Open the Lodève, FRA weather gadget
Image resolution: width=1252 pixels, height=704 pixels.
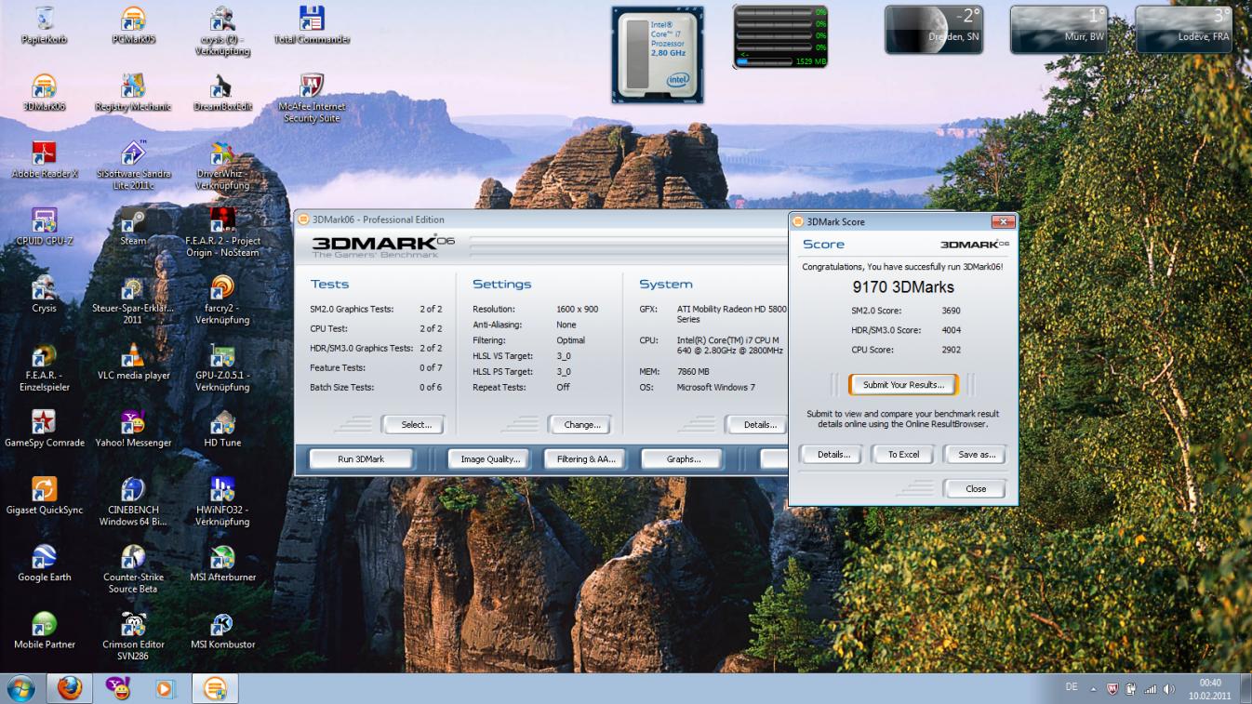[1185, 29]
